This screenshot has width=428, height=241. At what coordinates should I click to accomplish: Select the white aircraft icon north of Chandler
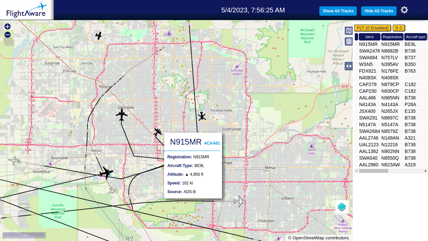[x=239, y=201]
